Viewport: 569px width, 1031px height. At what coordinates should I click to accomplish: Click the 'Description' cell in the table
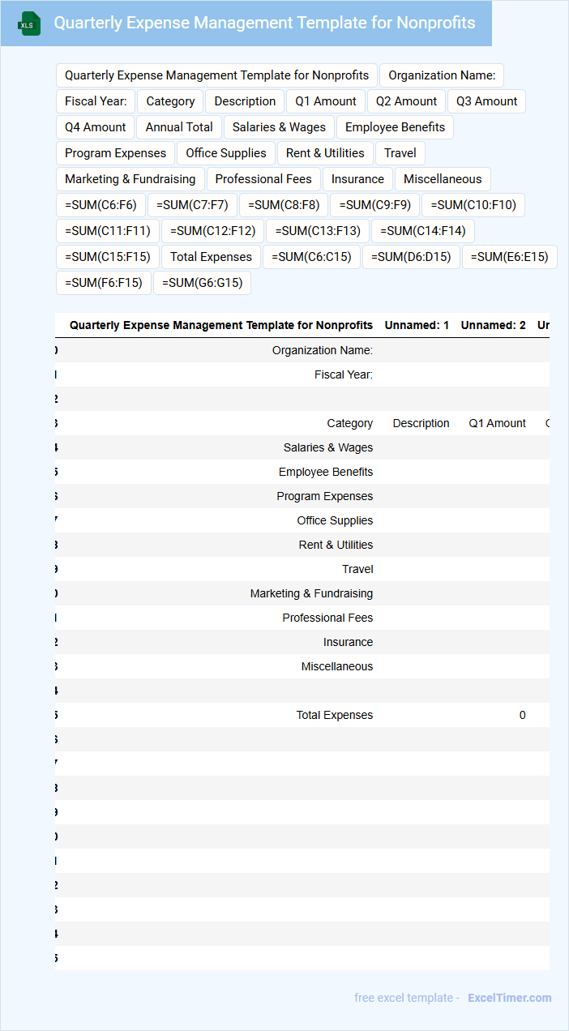(x=421, y=423)
